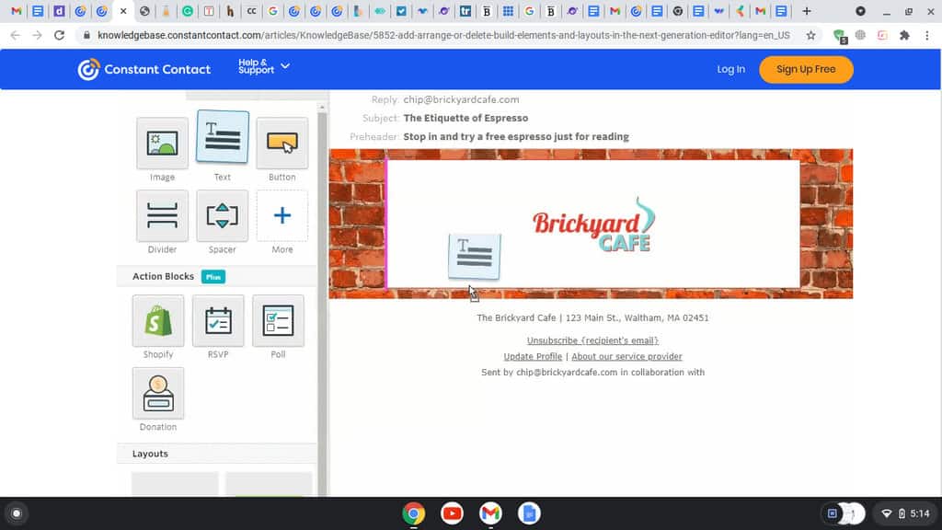Choose the Divider block icon

tap(162, 216)
